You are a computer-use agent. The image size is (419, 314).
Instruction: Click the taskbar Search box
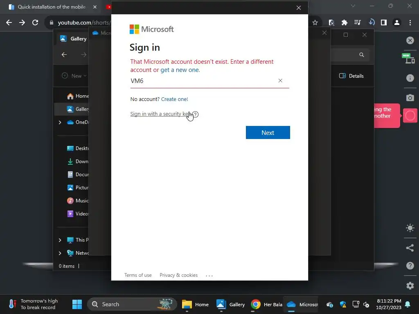[x=132, y=304]
